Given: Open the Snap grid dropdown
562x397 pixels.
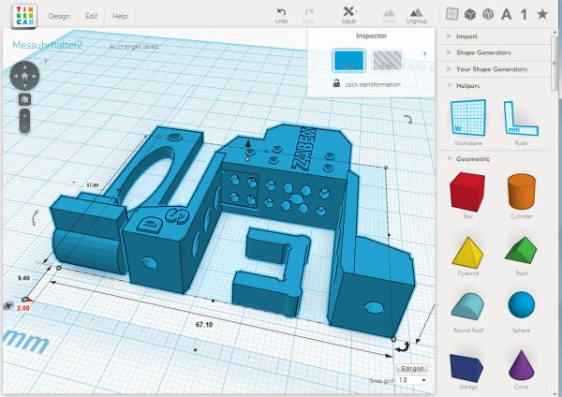Looking at the screenshot, I should click(412, 380).
